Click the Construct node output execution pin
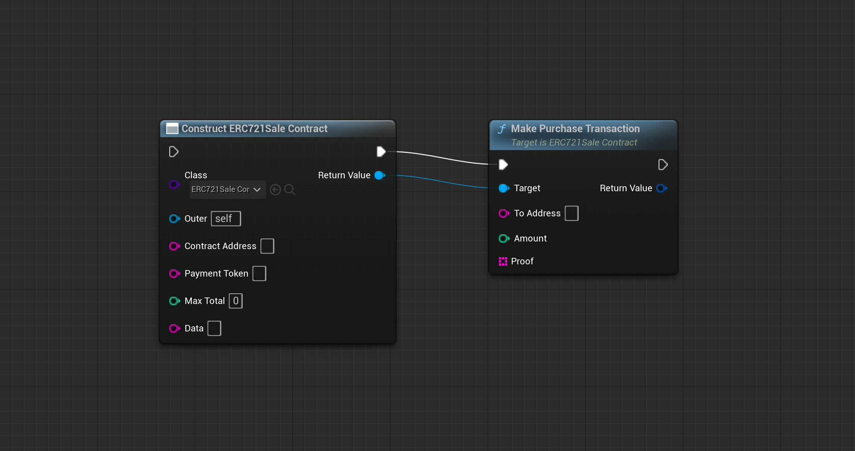855x451 pixels. point(381,152)
